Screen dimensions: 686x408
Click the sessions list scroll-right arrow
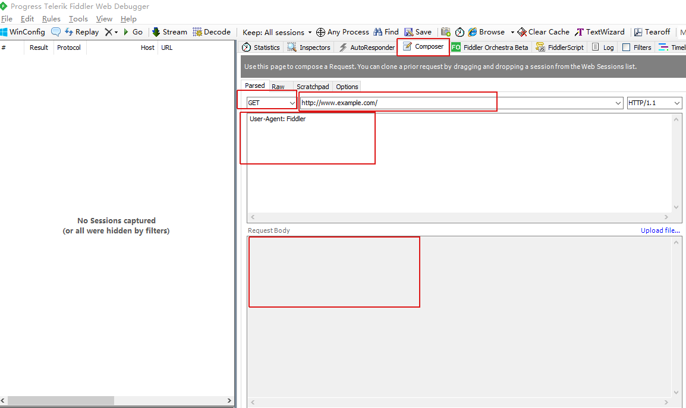point(229,400)
